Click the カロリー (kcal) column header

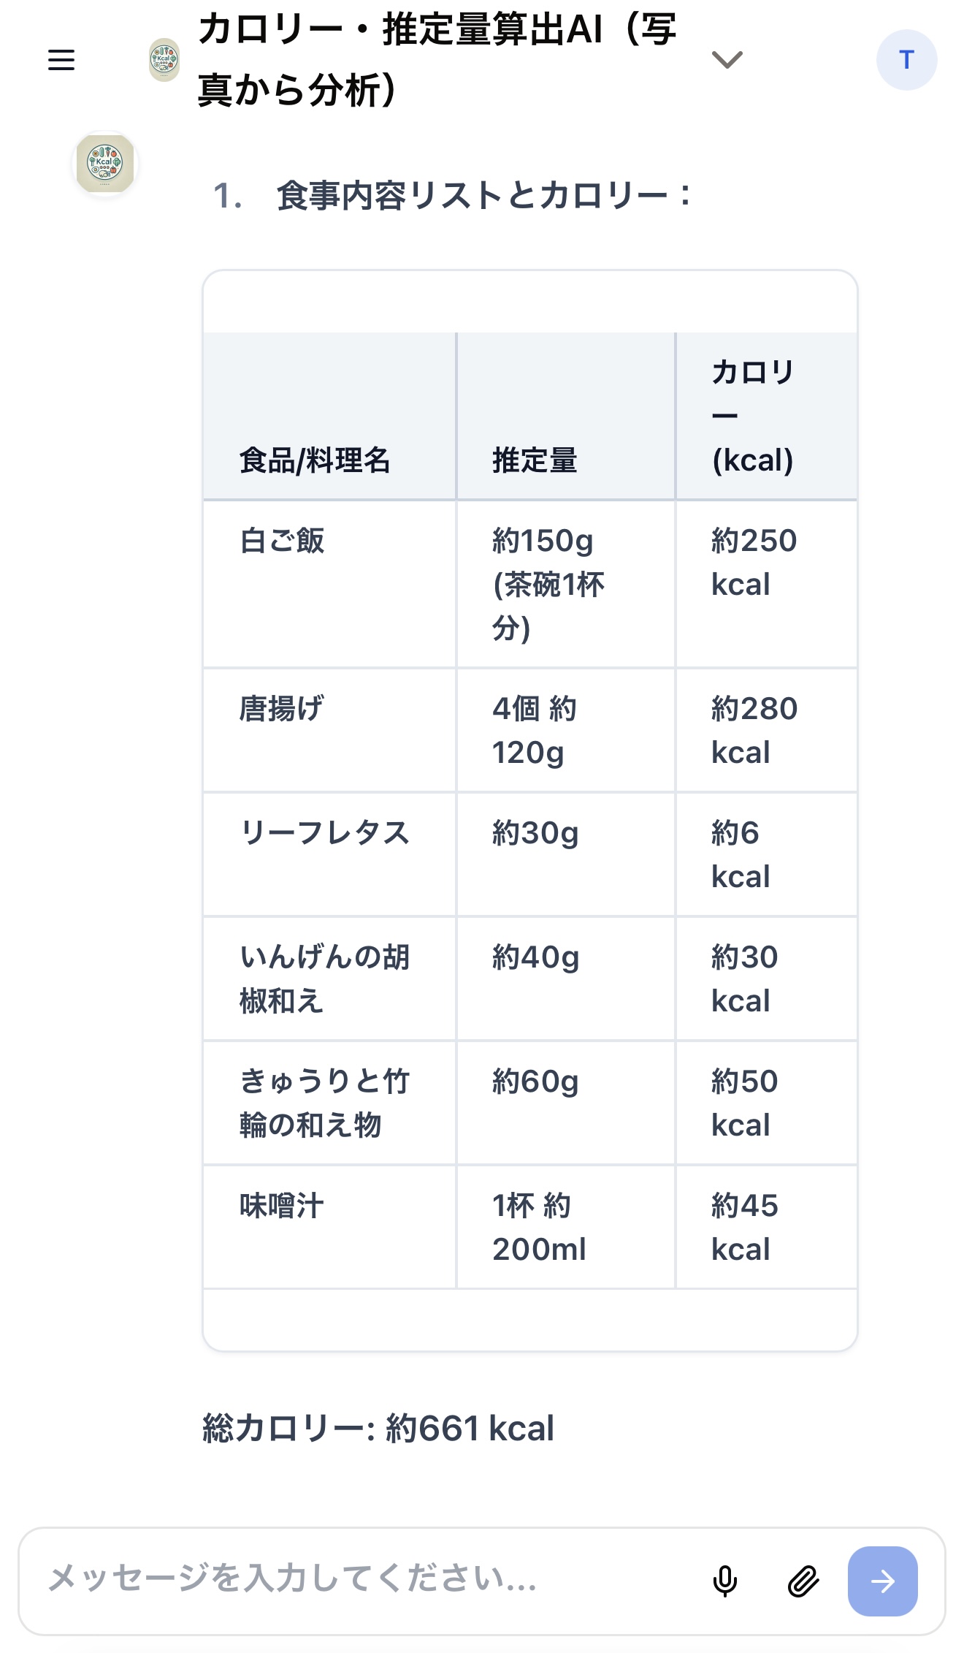pos(753,417)
